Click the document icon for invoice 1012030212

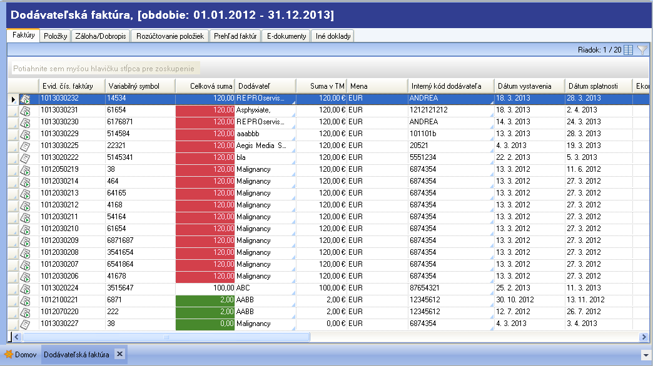tap(25, 206)
